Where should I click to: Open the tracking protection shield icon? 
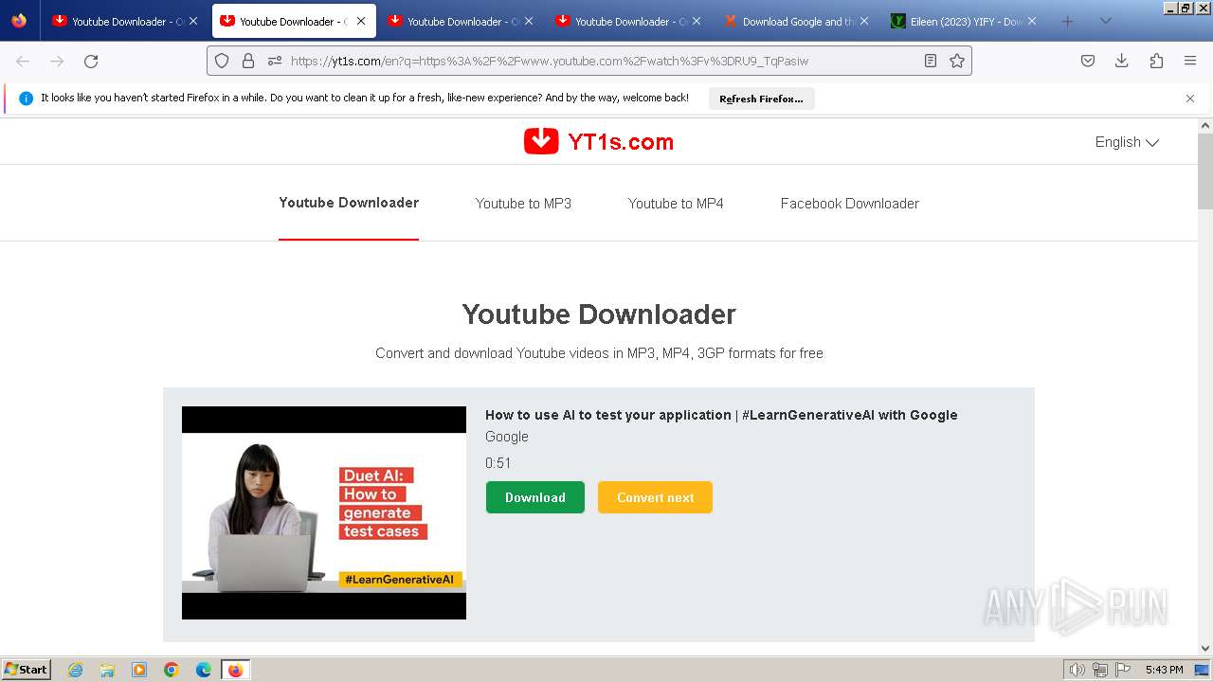click(222, 61)
